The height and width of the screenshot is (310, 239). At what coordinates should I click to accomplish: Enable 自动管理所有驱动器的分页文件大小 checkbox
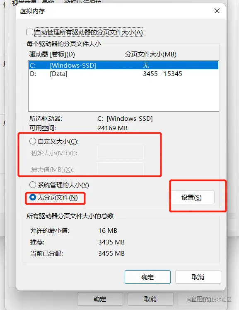click(x=30, y=32)
